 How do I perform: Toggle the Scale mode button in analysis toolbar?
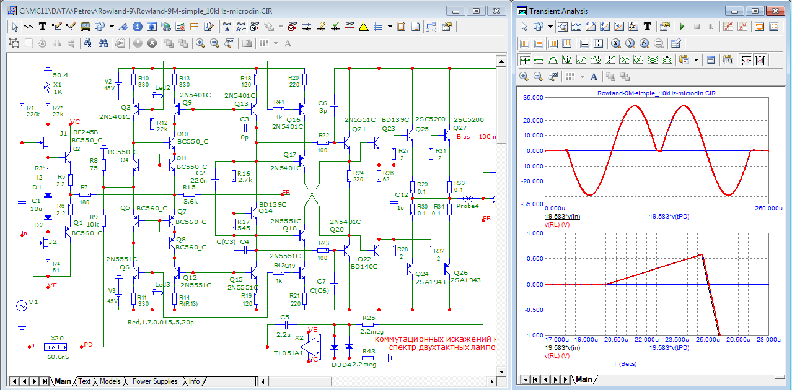click(x=563, y=27)
